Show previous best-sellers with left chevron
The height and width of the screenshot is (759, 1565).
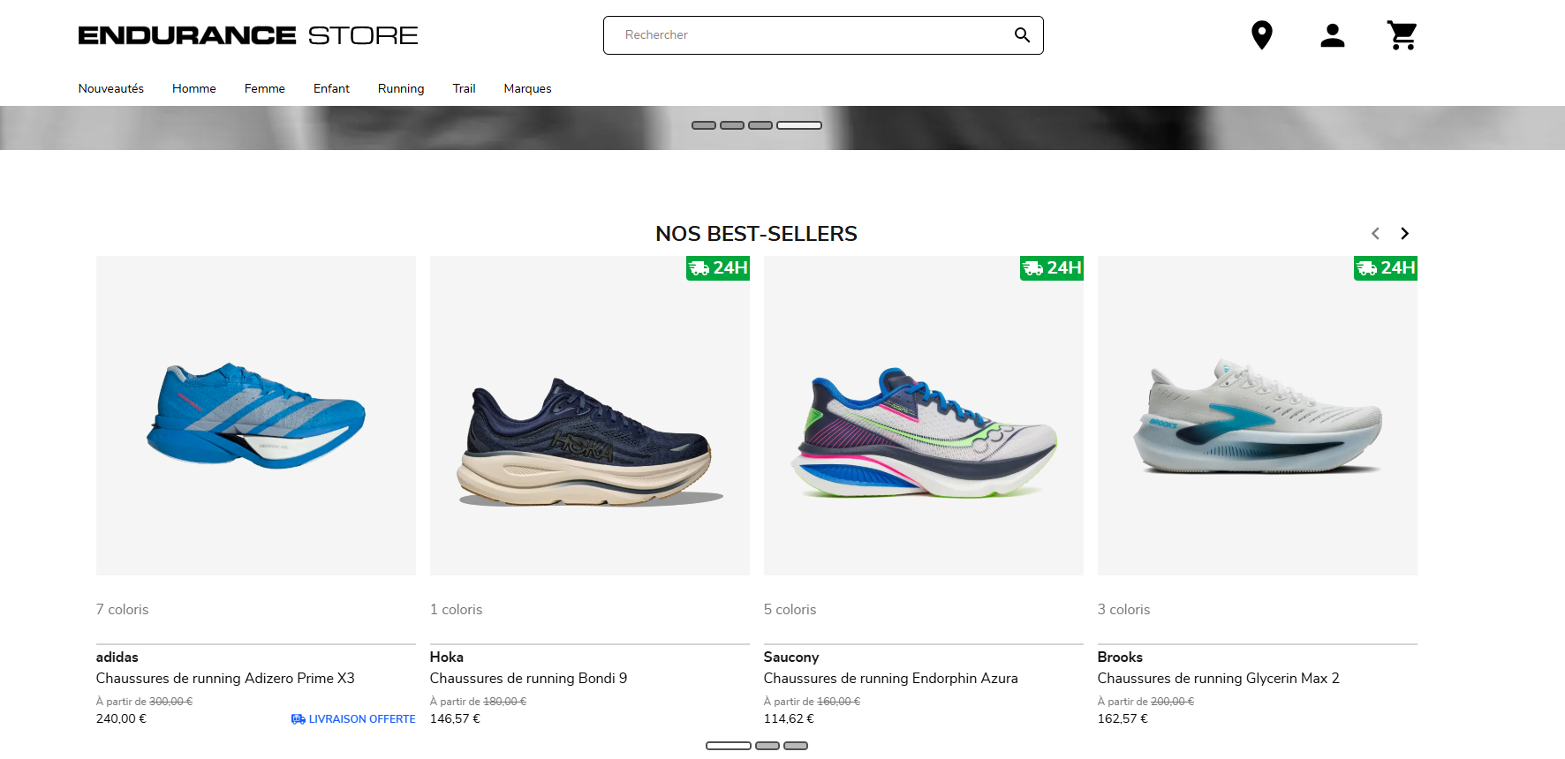[1375, 234]
